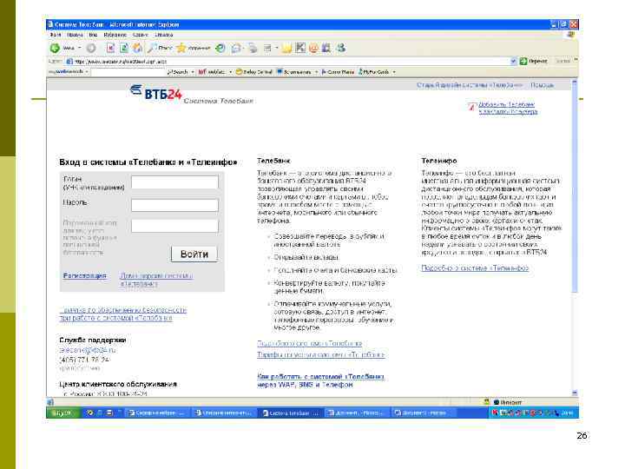This screenshot has height=469, width=625.
Task: Click the bookmark icon beside Добавить Телебанк
Action: pyautogui.click(x=472, y=107)
